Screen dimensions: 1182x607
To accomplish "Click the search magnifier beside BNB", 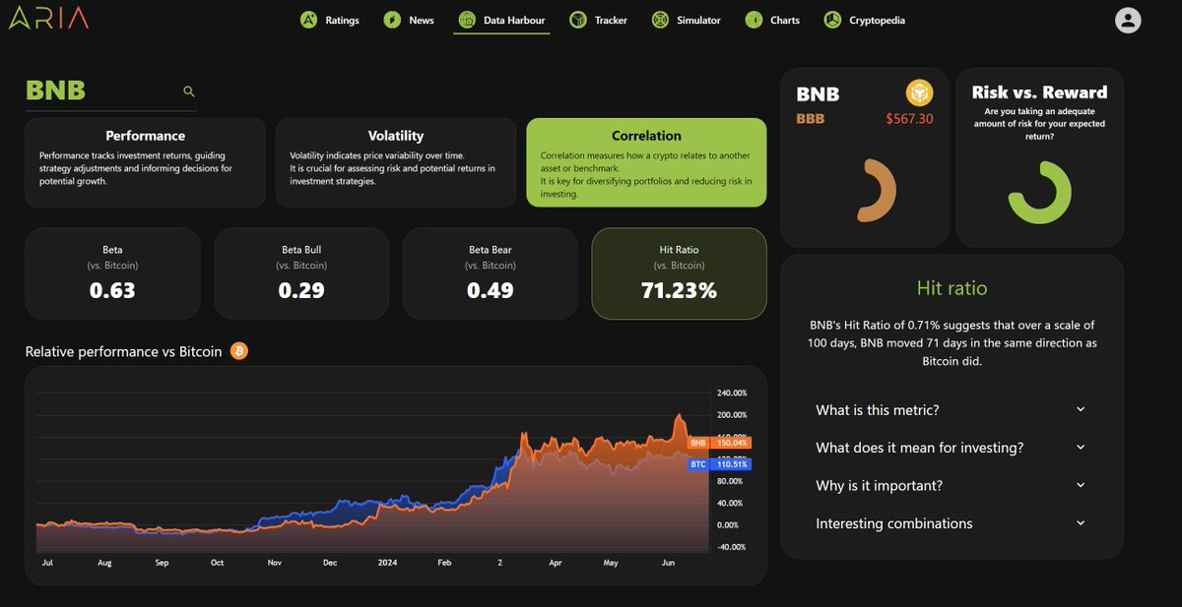I will point(188,91).
